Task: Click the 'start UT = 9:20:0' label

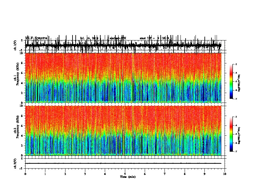Action: [154, 38]
